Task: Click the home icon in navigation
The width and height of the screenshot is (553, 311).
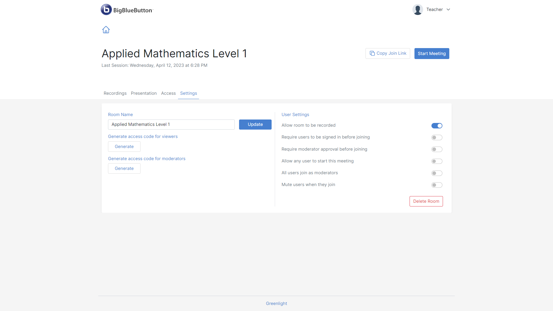Action: [106, 30]
